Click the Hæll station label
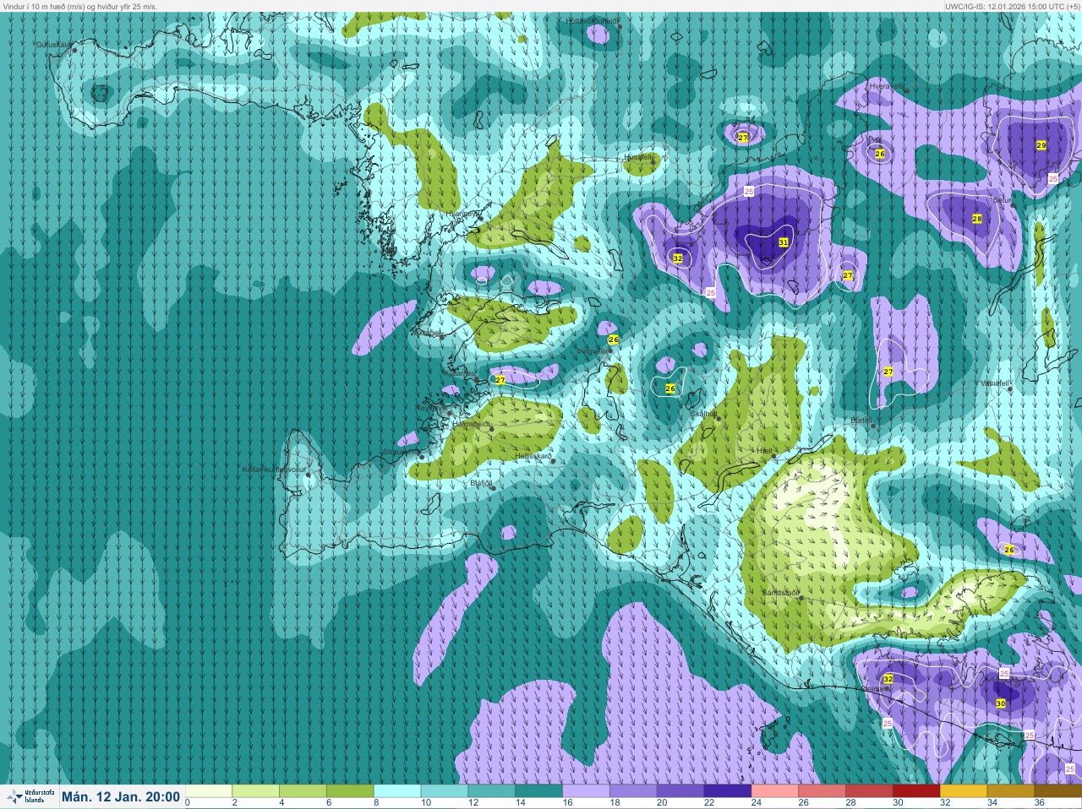1082x809 pixels. tap(764, 451)
